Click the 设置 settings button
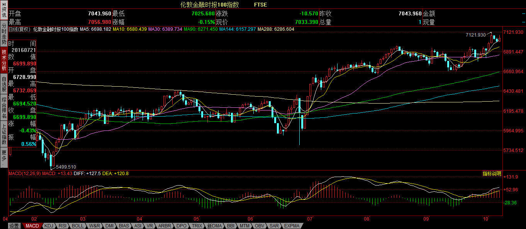 point(14,226)
